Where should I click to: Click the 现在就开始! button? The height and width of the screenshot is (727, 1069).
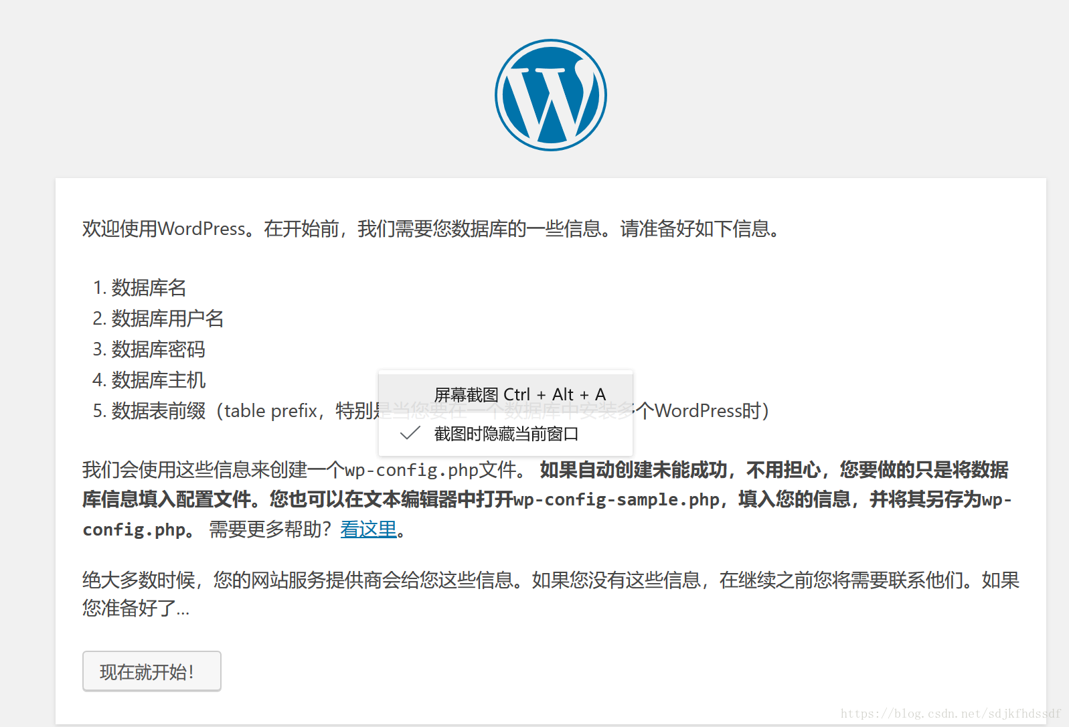tap(152, 671)
